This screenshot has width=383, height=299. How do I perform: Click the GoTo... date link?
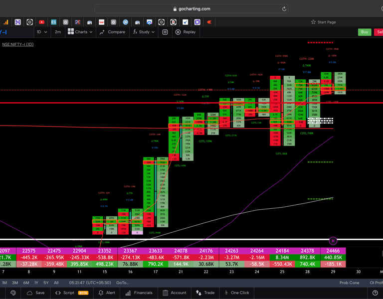coord(122,283)
